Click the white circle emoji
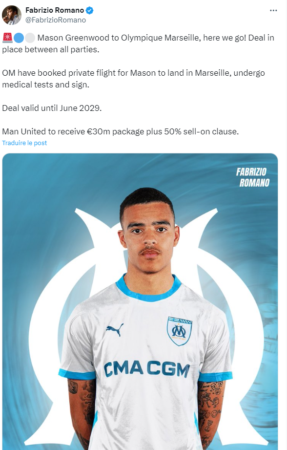This screenshot has width=287, height=450. [x=30, y=38]
